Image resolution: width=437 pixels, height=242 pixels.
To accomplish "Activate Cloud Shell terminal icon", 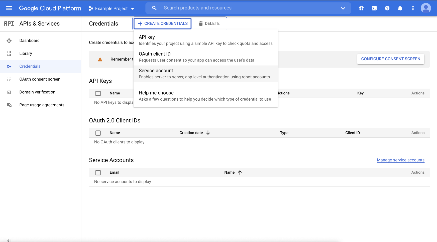I will coord(374,8).
